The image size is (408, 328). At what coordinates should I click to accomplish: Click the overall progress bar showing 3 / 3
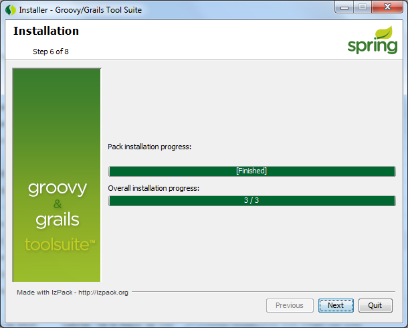(x=251, y=201)
